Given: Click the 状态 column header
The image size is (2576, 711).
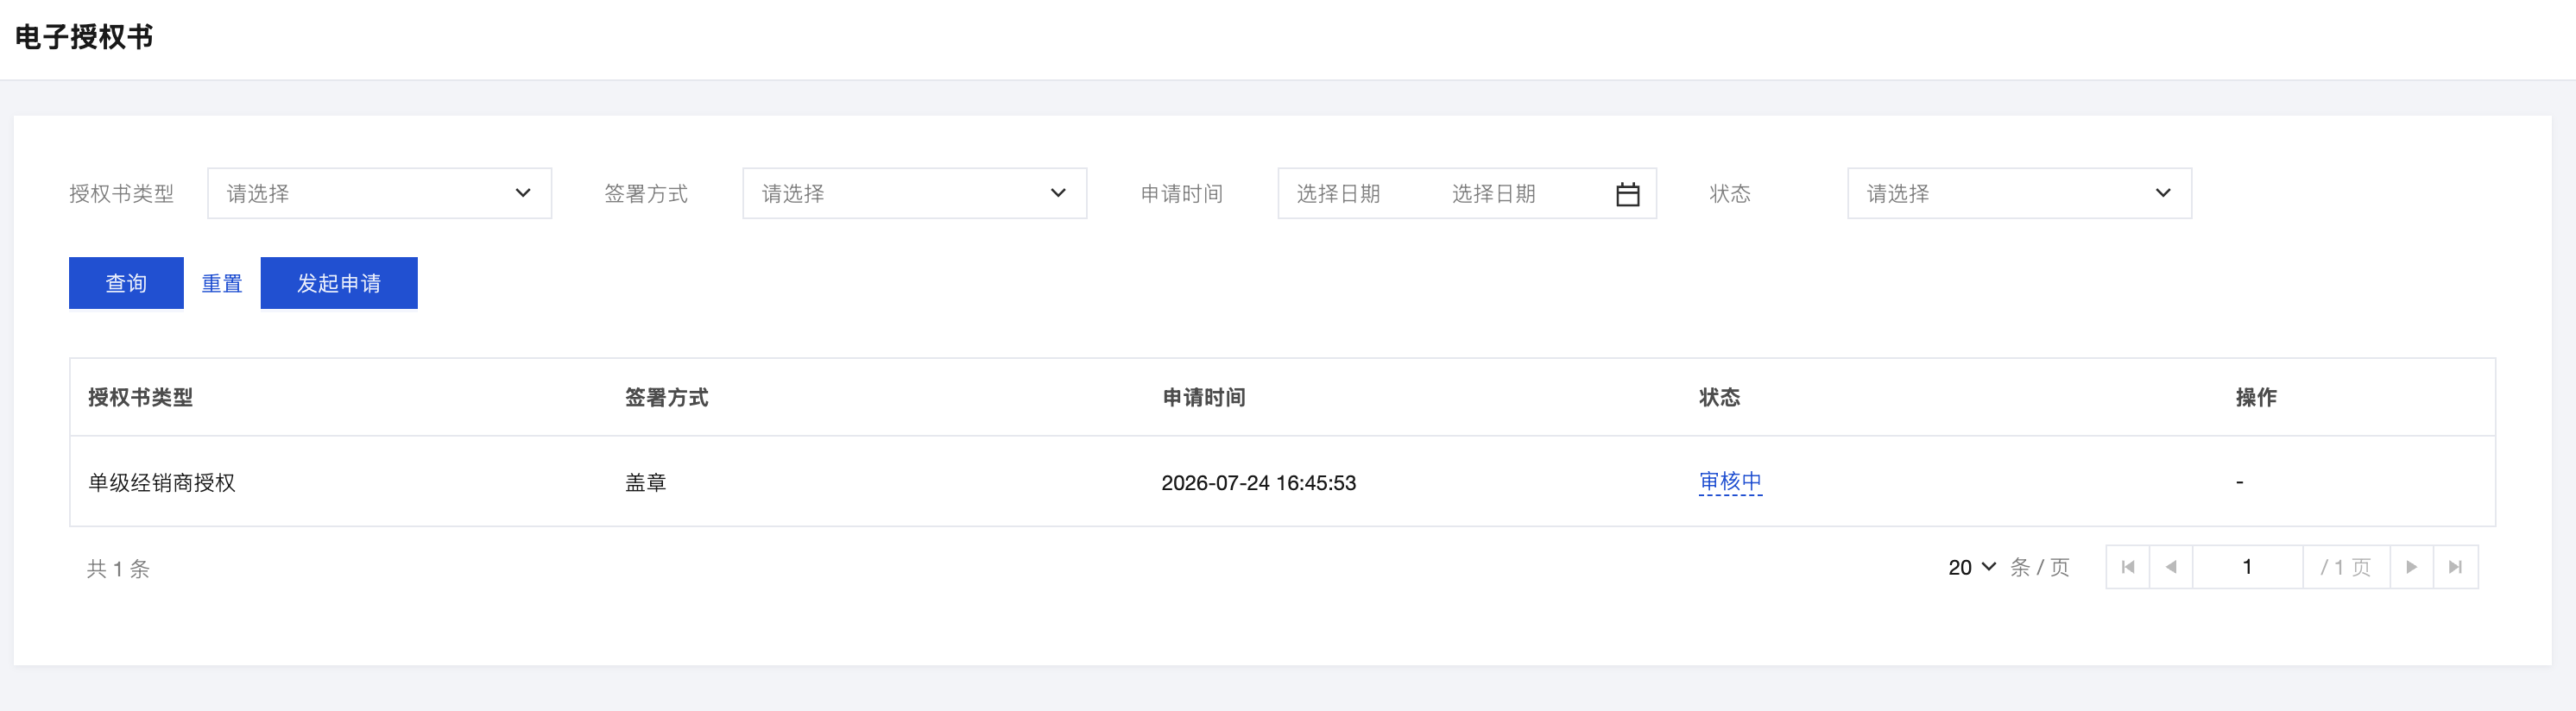Looking at the screenshot, I should [x=1719, y=398].
